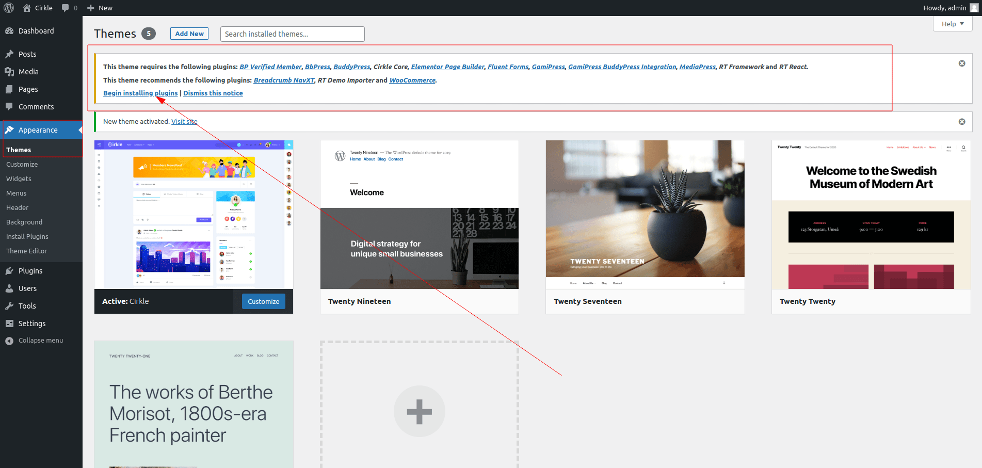Click the Settings sliders icon
The height and width of the screenshot is (468, 982).
coord(9,324)
